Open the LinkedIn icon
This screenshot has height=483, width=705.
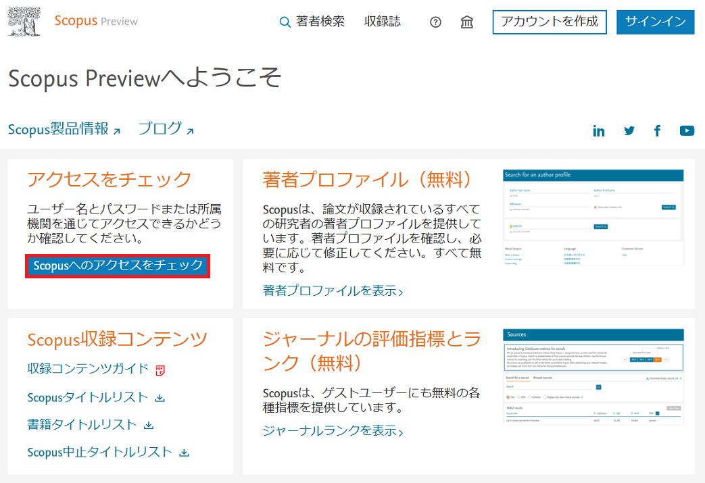coord(599,131)
